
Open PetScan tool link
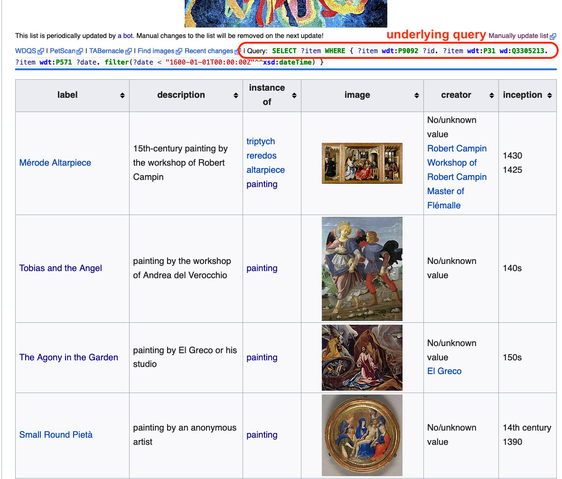point(63,51)
